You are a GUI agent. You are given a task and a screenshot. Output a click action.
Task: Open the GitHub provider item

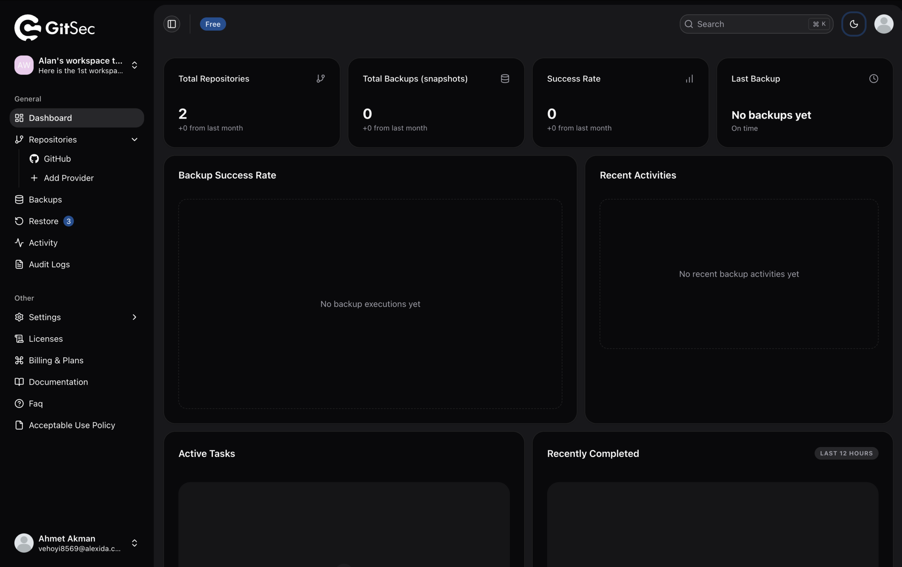pyautogui.click(x=57, y=159)
